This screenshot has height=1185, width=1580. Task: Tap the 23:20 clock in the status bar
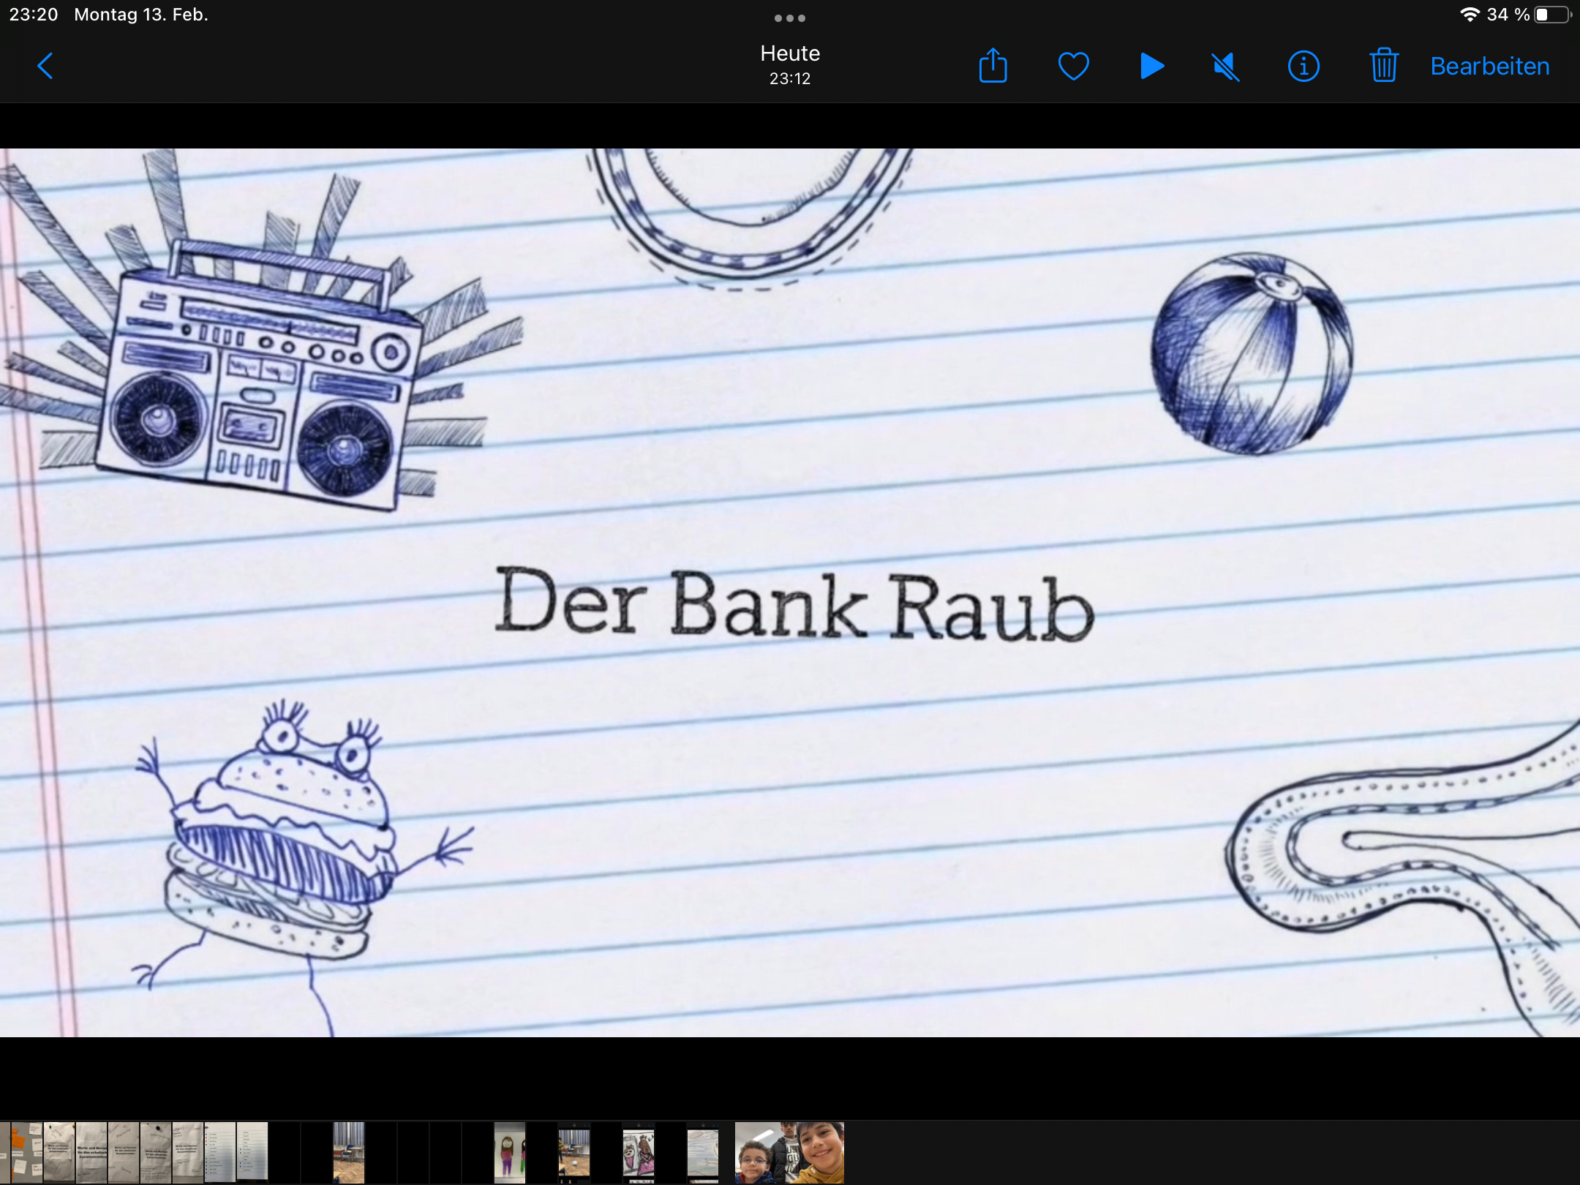(x=34, y=15)
